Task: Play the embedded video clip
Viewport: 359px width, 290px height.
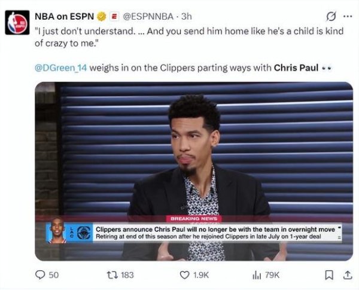Action: coord(194,171)
